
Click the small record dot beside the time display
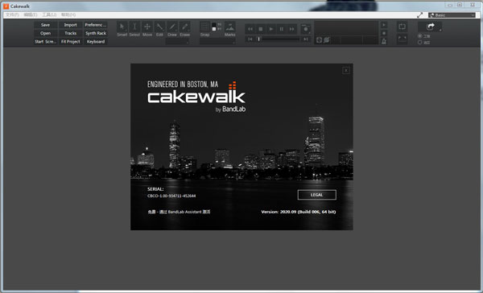coord(384,33)
